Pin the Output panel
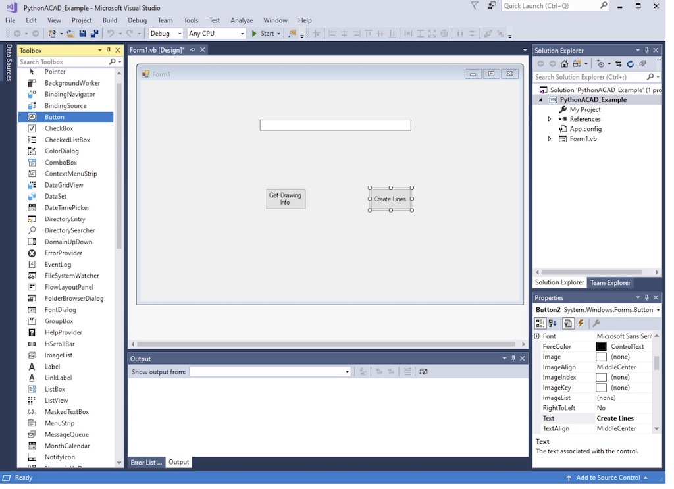674x489 pixels. pyautogui.click(x=513, y=359)
